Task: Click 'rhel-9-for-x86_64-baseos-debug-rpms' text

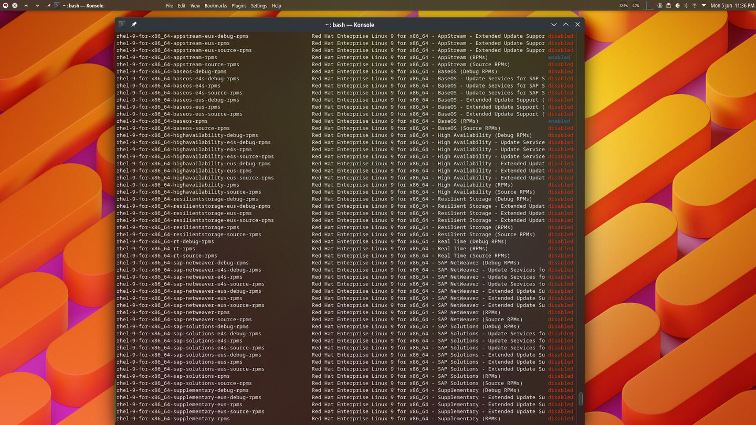Action: [x=172, y=71]
